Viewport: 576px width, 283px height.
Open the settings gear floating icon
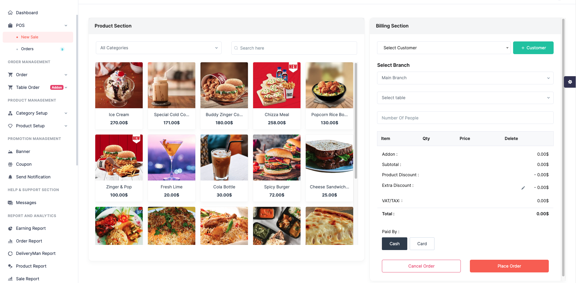tap(570, 82)
